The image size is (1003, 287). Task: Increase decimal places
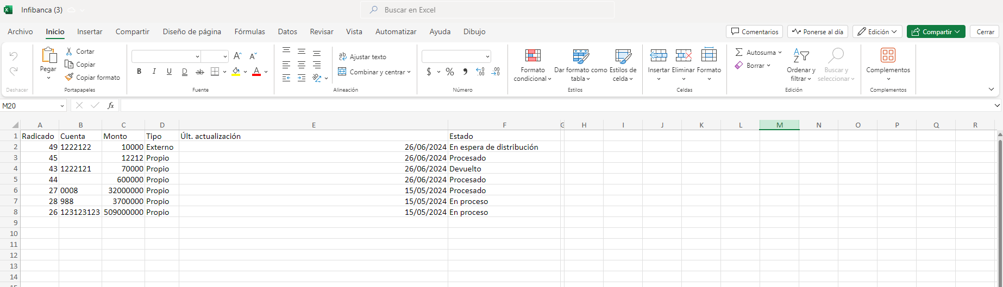[x=480, y=72]
